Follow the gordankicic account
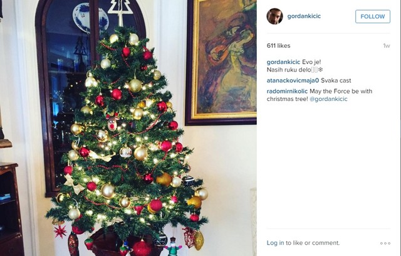The image size is (401, 256). click(x=373, y=16)
